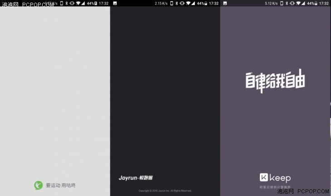Tap the Wi-Fi icon in the Keep status bar
The image size is (331, 196).
(298, 3)
